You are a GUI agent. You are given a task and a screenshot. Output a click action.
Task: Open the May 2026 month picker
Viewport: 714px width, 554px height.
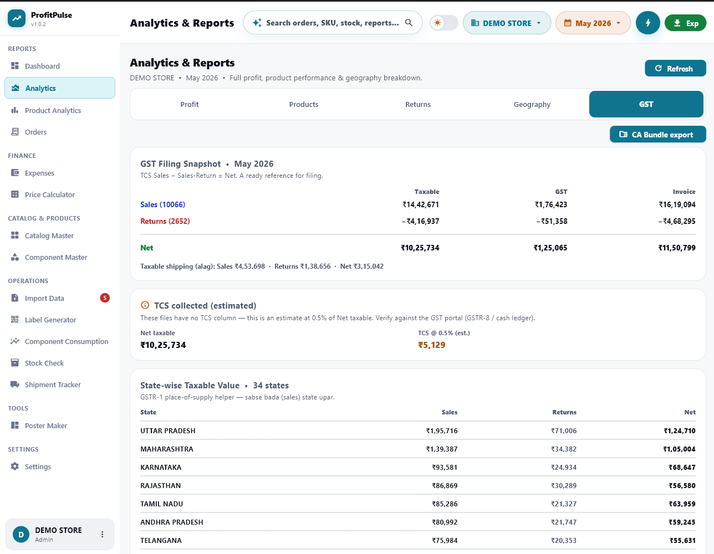coord(593,23)
